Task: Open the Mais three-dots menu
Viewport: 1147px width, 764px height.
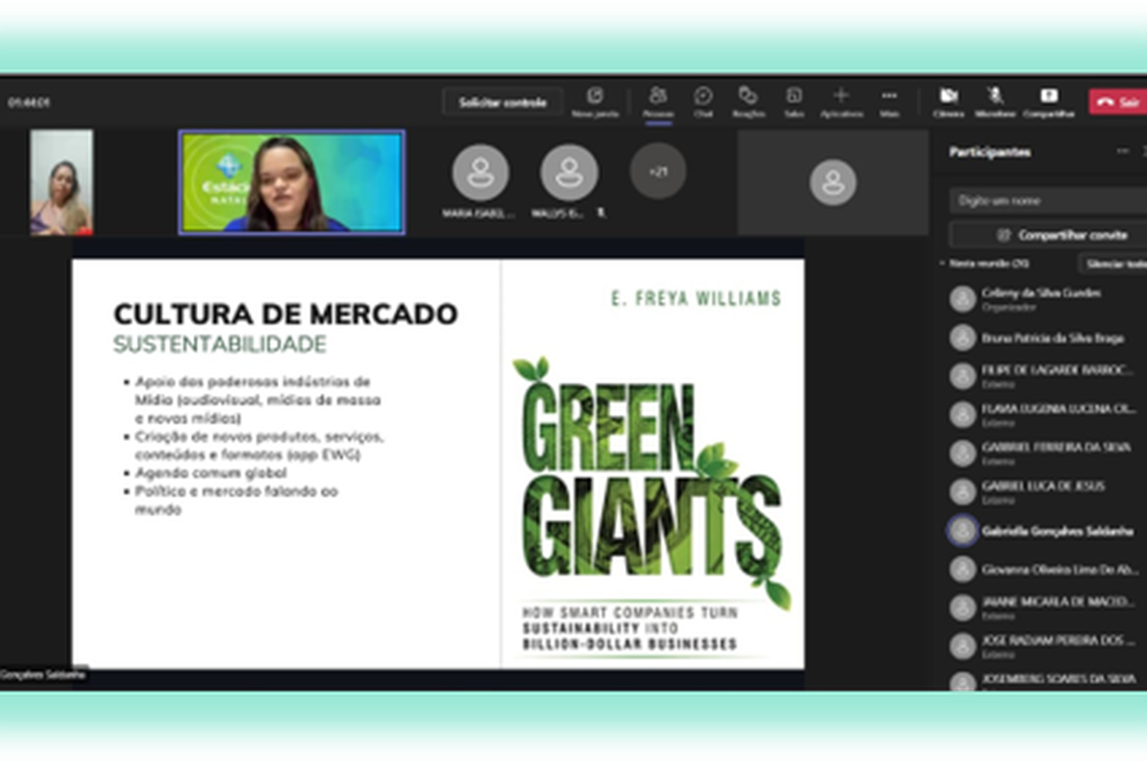Action: point(889,100)
